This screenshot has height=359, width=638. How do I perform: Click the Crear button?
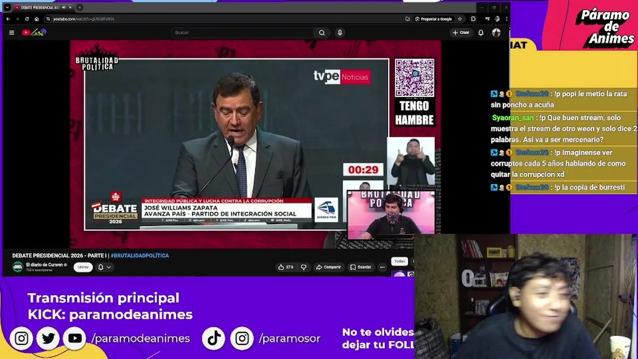click(x=461, y=32)
